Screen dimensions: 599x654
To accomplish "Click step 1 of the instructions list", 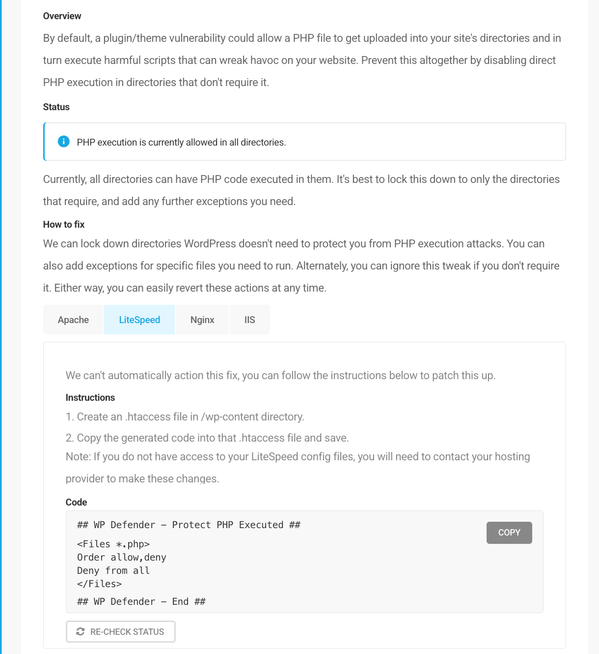I will 185,416.
